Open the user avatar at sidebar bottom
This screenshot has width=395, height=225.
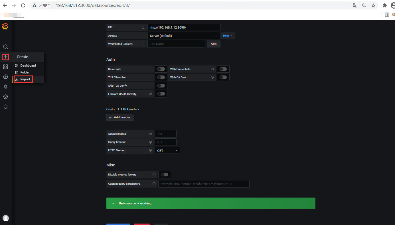[x=5, y=218]
